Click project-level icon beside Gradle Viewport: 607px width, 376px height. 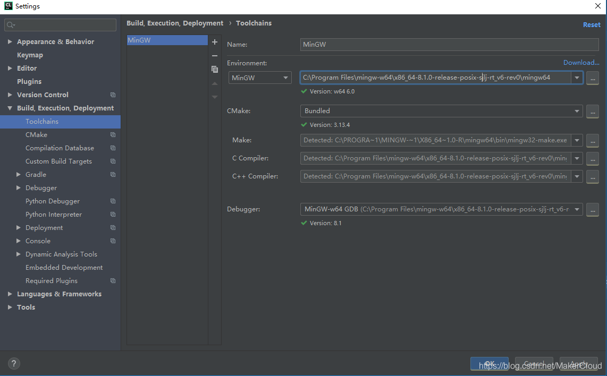[113, 175]
